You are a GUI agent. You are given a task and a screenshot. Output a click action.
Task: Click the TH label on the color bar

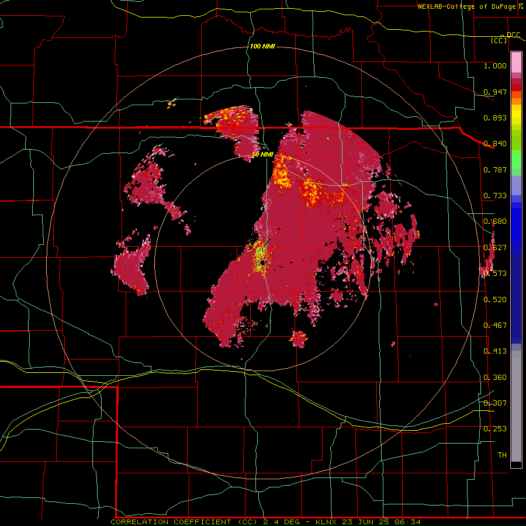click(x=502, y=455)
